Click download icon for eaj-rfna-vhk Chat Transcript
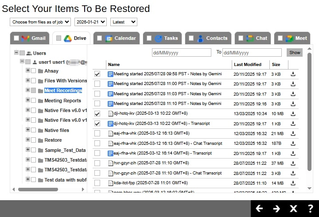The image size is (319, 217). 293,143
